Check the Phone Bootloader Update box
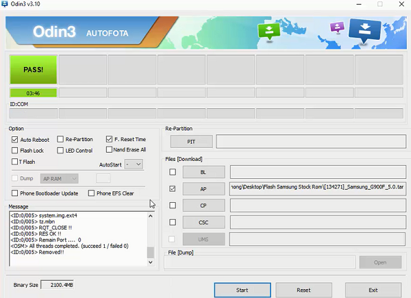This screenshot has height=298, width=411. point(14,193)
